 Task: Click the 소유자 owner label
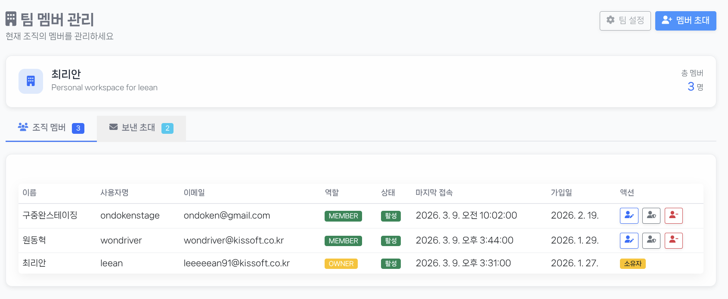pos(632,264)
